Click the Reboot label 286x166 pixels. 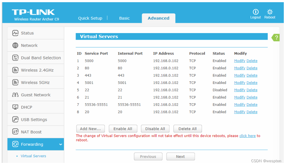pos(270,17)
